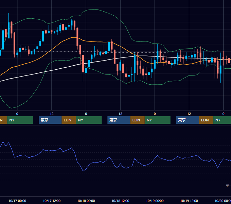Image resolution: width=231 pixels, height=204 pixels.
Task: Select the LDN session block following 10/19 東京
Action: pyautogui.click(x=206, y=120)
